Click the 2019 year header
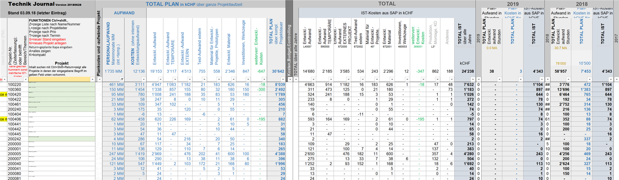 (513, 4)
